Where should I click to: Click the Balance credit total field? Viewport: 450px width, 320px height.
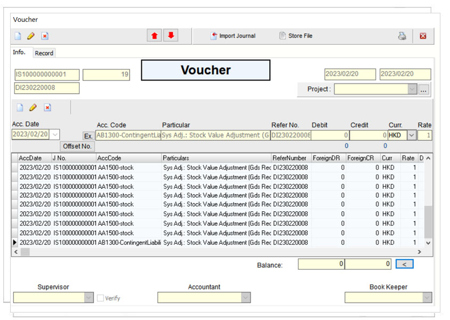pyautogui.click(x=368, y=264)
